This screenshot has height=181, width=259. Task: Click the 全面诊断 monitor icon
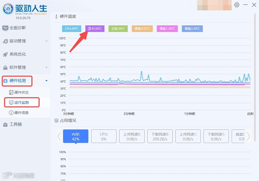tap(5, 28)
